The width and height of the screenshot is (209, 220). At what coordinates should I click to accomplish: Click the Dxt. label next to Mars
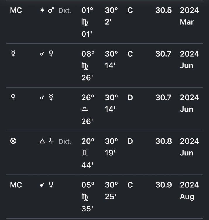[x=65, y=11]
